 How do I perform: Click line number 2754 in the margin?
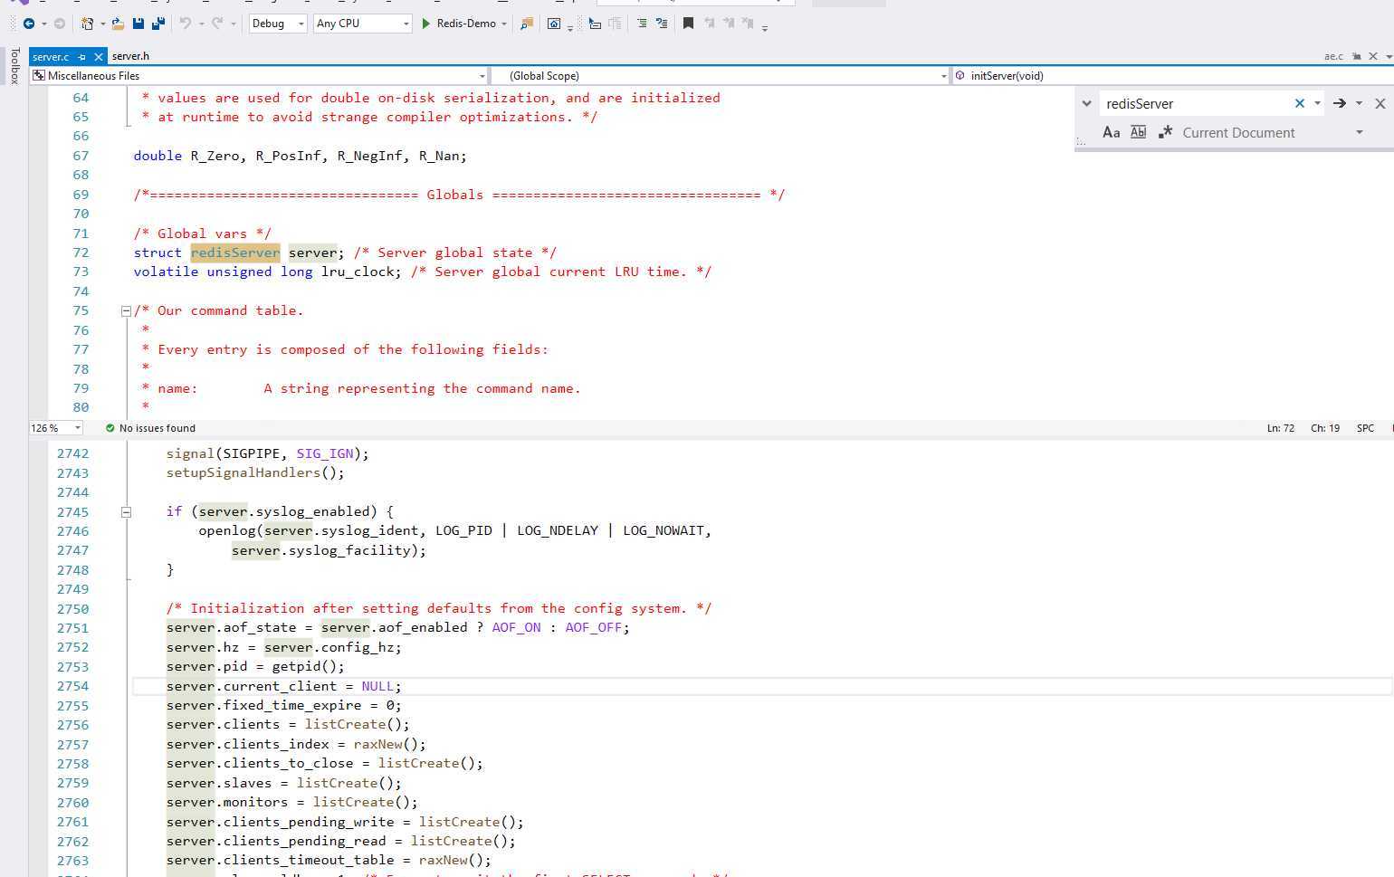click(72, 686)
